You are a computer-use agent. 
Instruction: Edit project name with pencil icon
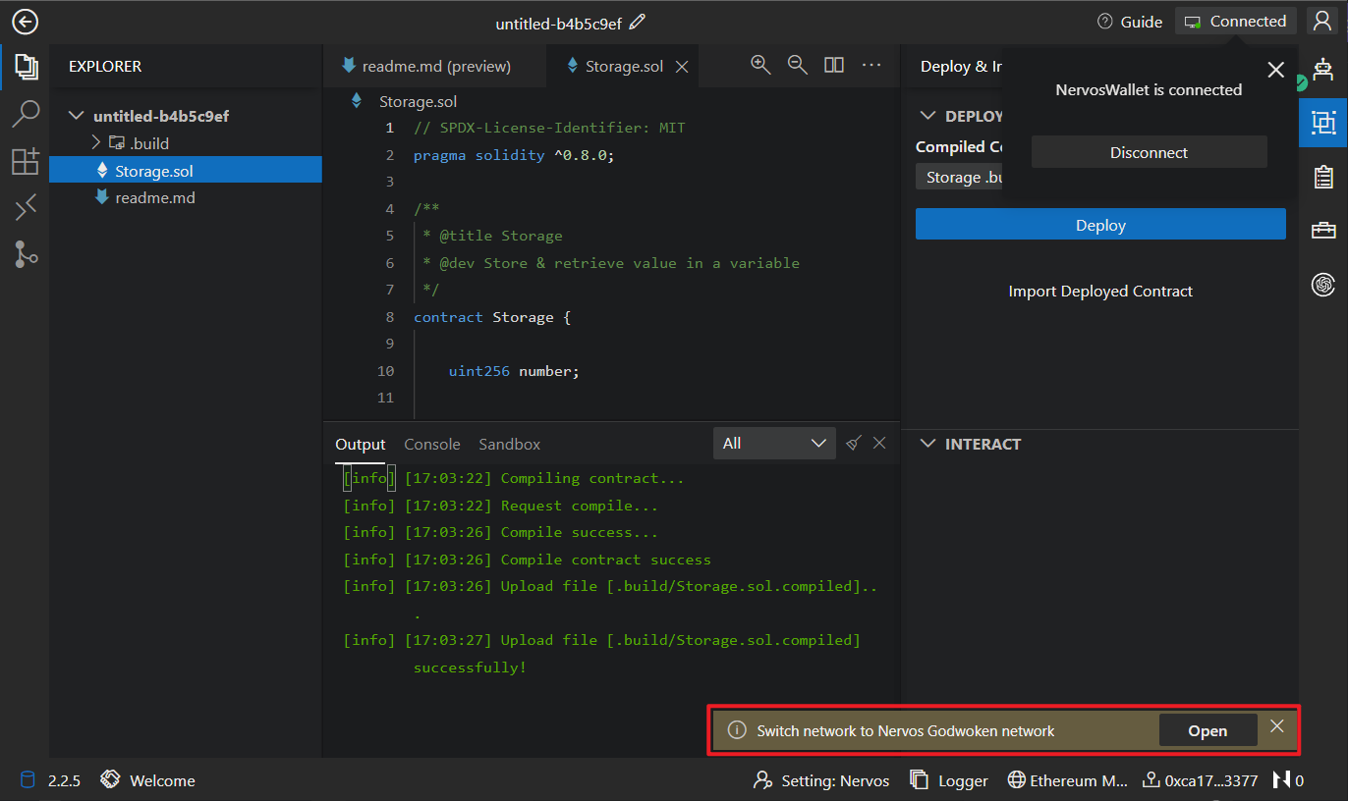(638, 22)
